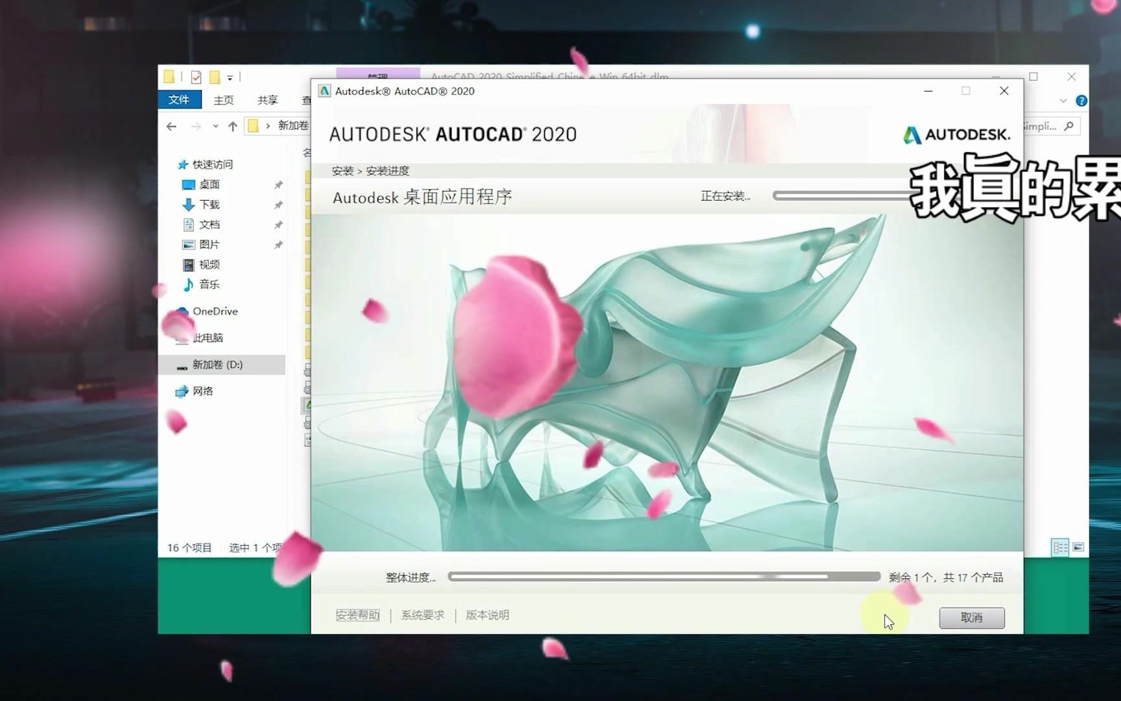Close the File Explorer window

click(x=1072, y=77)
